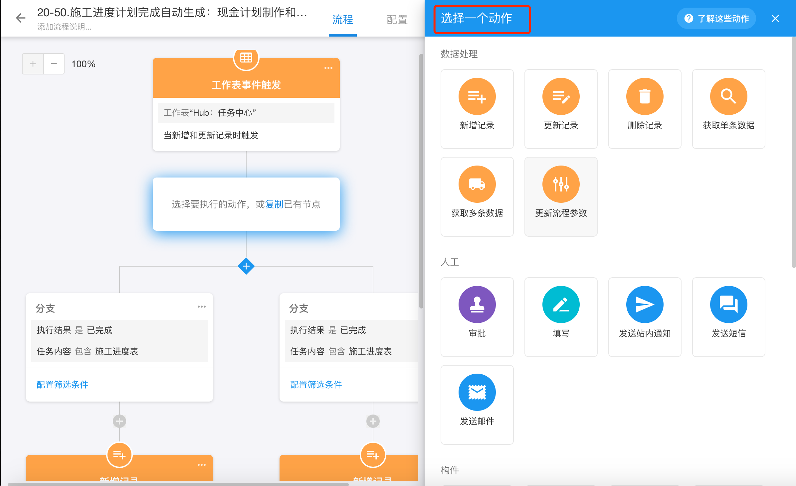Click the 添加流程说明 description field
The width and height of the screenshot is (796, 486).
(65, 27)
